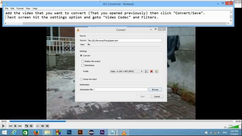Viewport: 242px width, 136px height.
Task: Open Illustrator from the taskbar
Action: point(80,132)
